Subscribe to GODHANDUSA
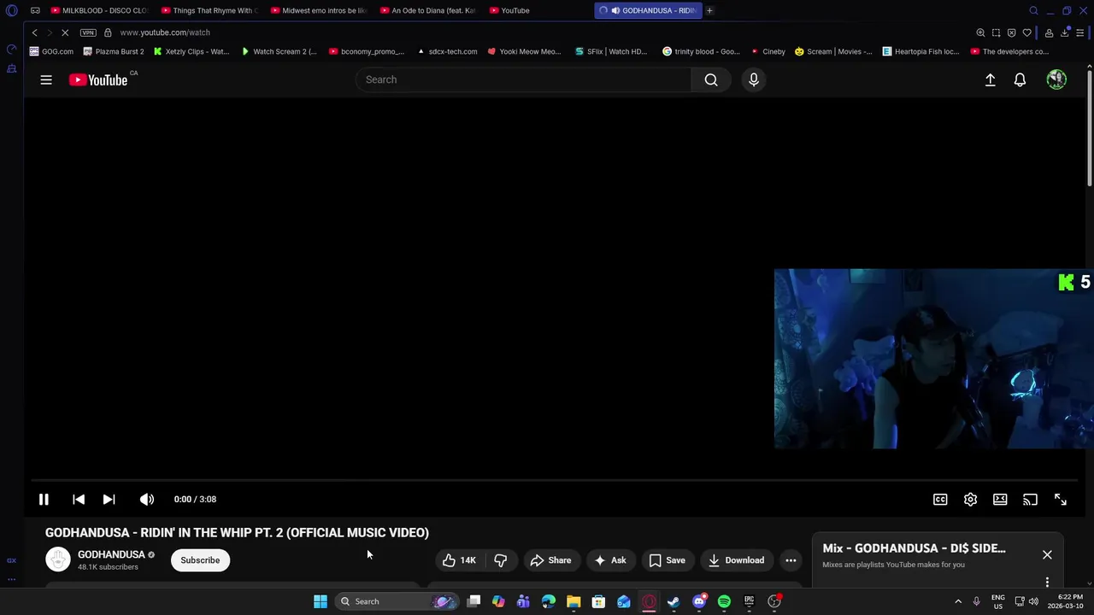The image size is (1094, 615). point(200,560)
